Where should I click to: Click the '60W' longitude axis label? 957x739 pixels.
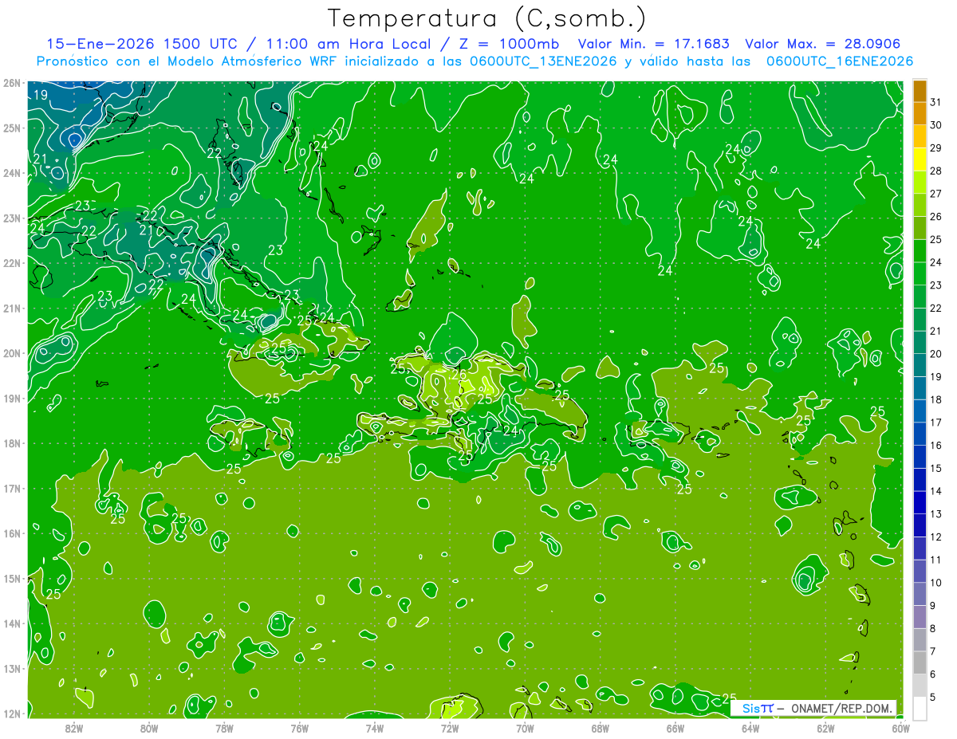click(900, 728)
